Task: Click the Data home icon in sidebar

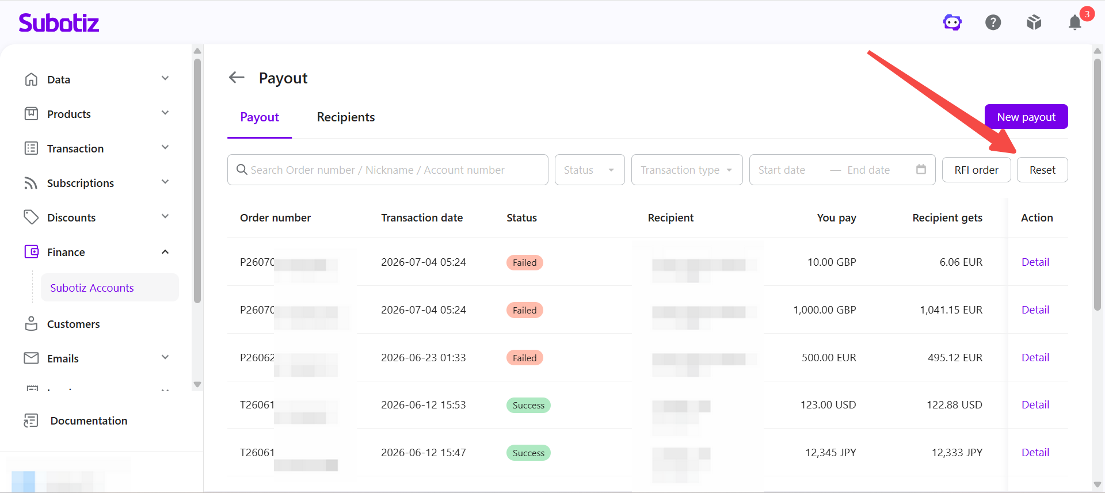Action: (31, 79)
